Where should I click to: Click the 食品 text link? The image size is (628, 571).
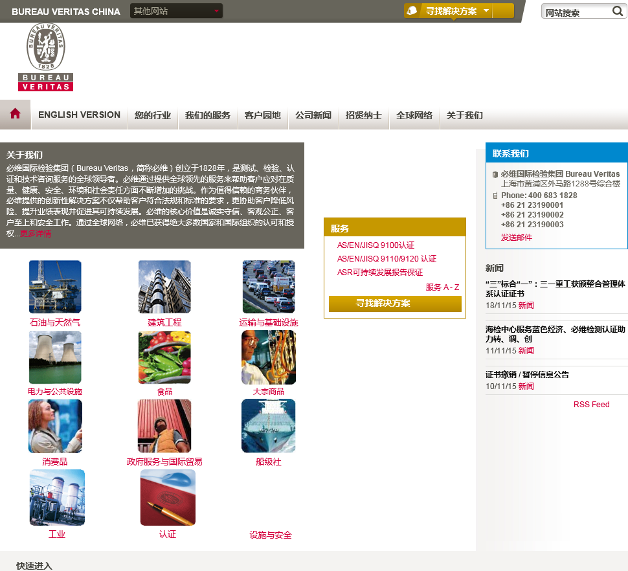tap(164, 391)
